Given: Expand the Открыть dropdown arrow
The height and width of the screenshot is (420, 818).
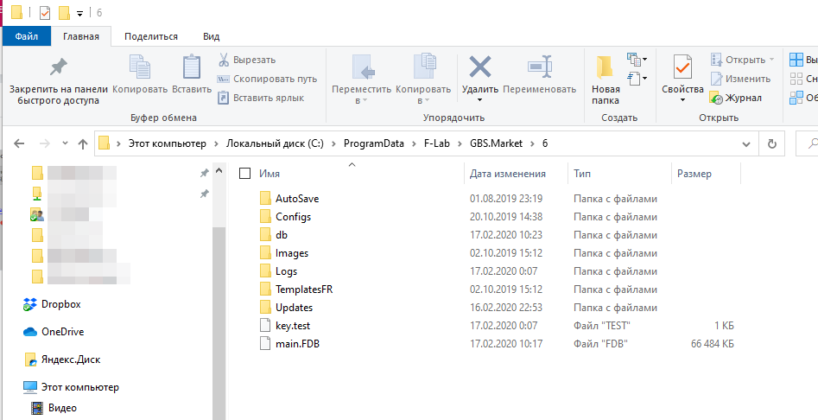Looking at the screenshot, I should (x=771, y=60).
